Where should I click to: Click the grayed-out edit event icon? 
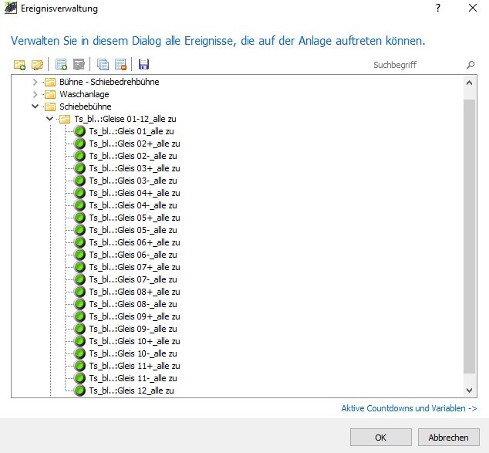point(79,65)
